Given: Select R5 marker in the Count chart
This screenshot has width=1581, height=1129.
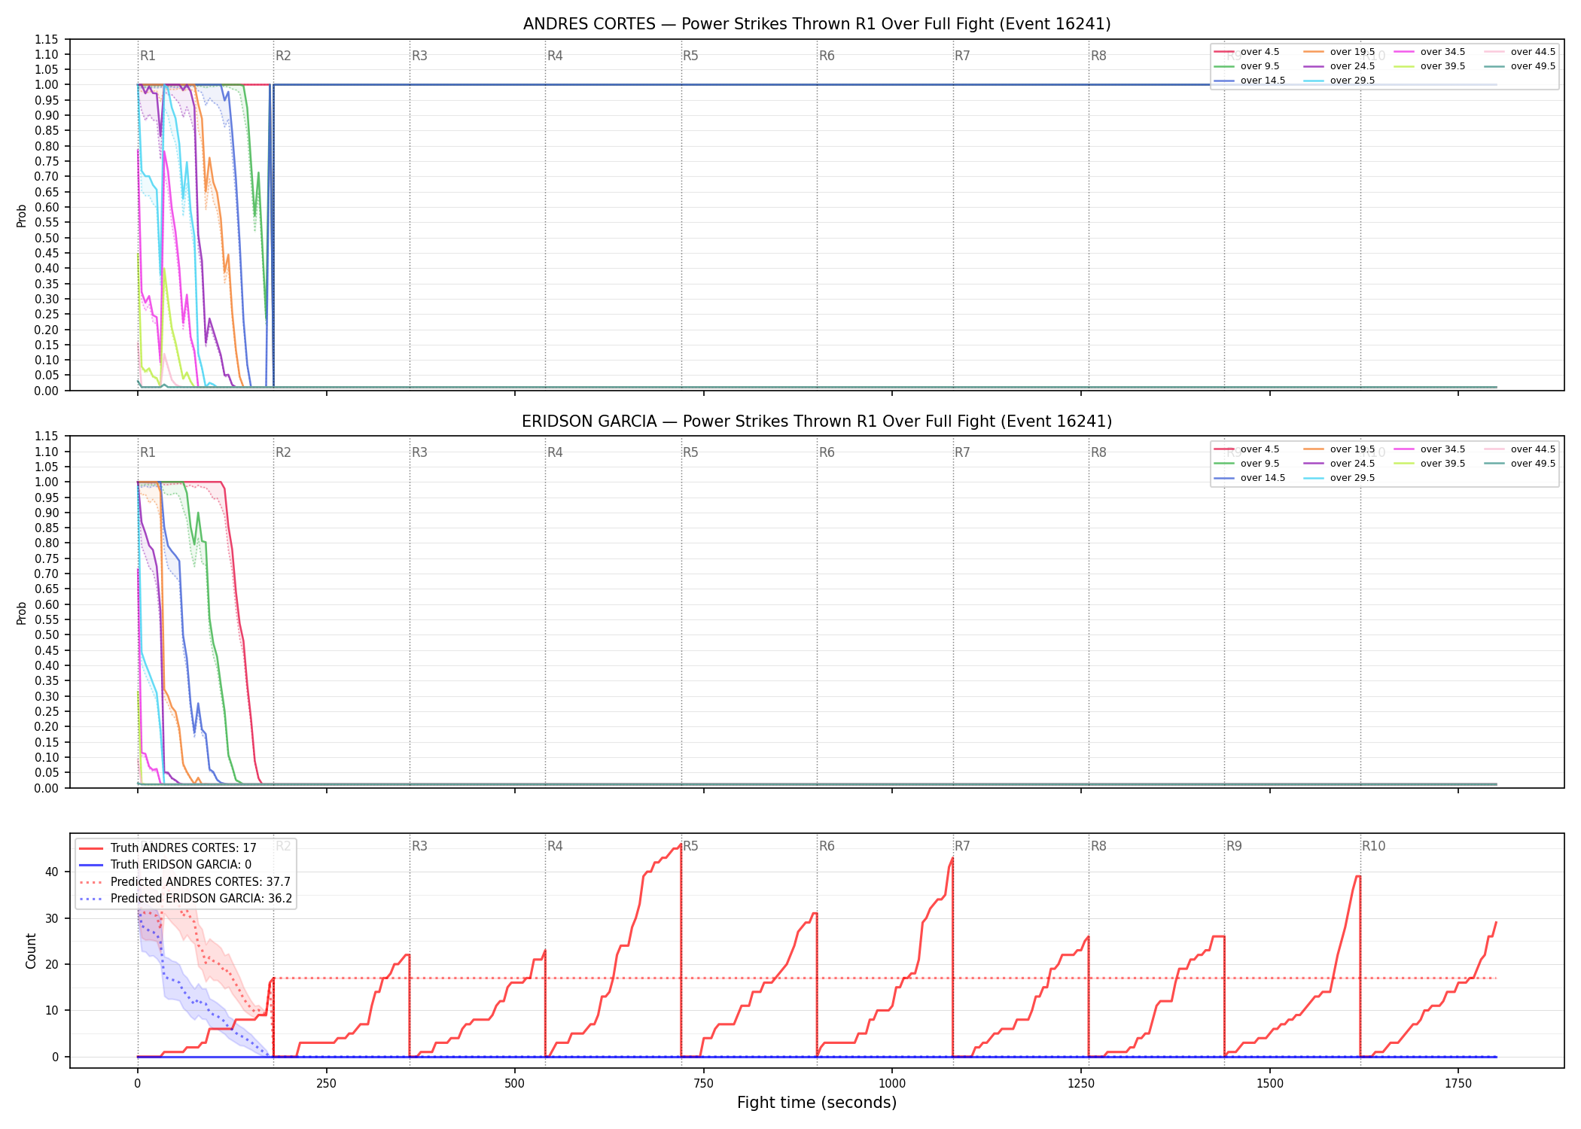Looking at the screenshot, I should (690, 846).
